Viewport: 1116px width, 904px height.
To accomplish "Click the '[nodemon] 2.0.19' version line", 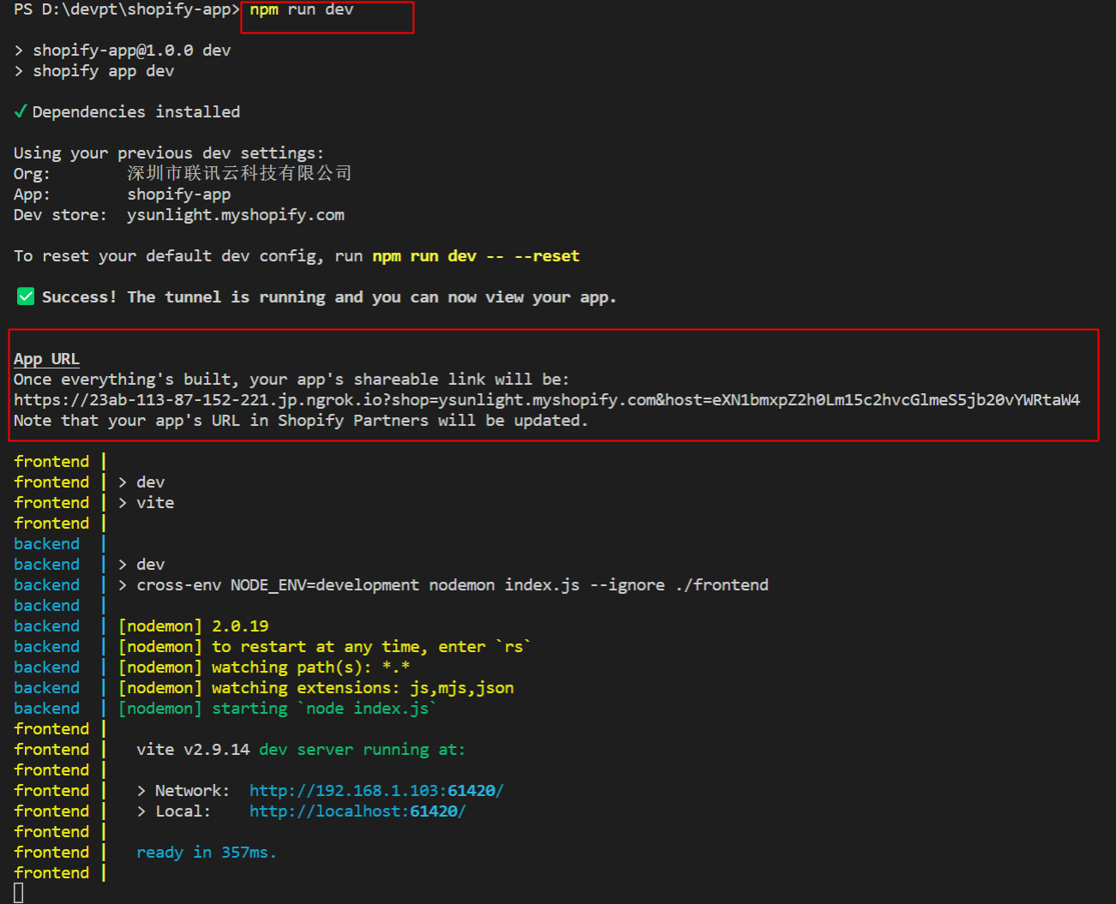I will [194, 626].
